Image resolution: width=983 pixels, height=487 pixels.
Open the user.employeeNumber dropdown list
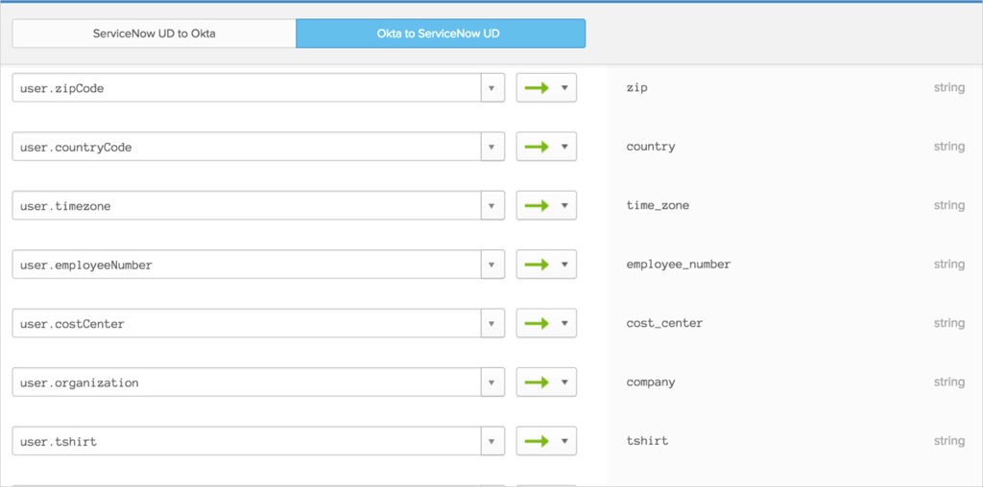pos(491,265)
